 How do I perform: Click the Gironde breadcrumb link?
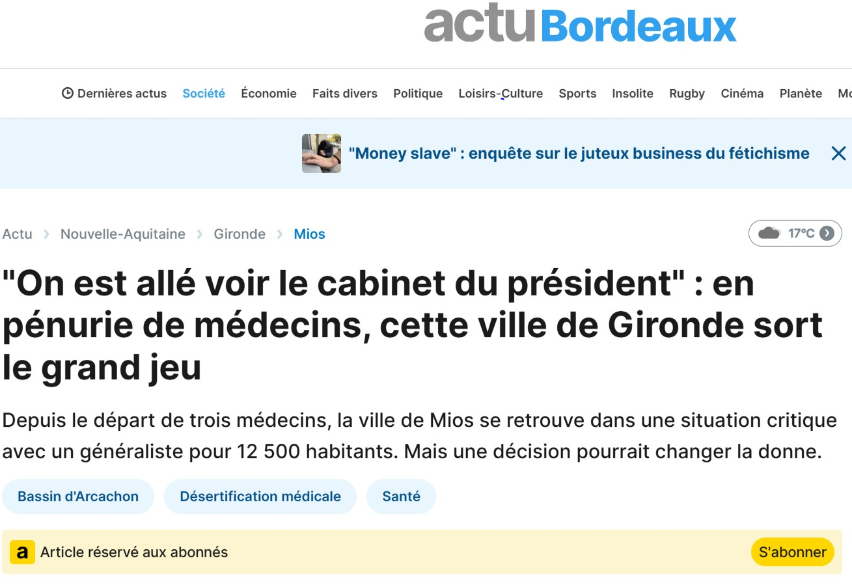(x=240, y=234)
